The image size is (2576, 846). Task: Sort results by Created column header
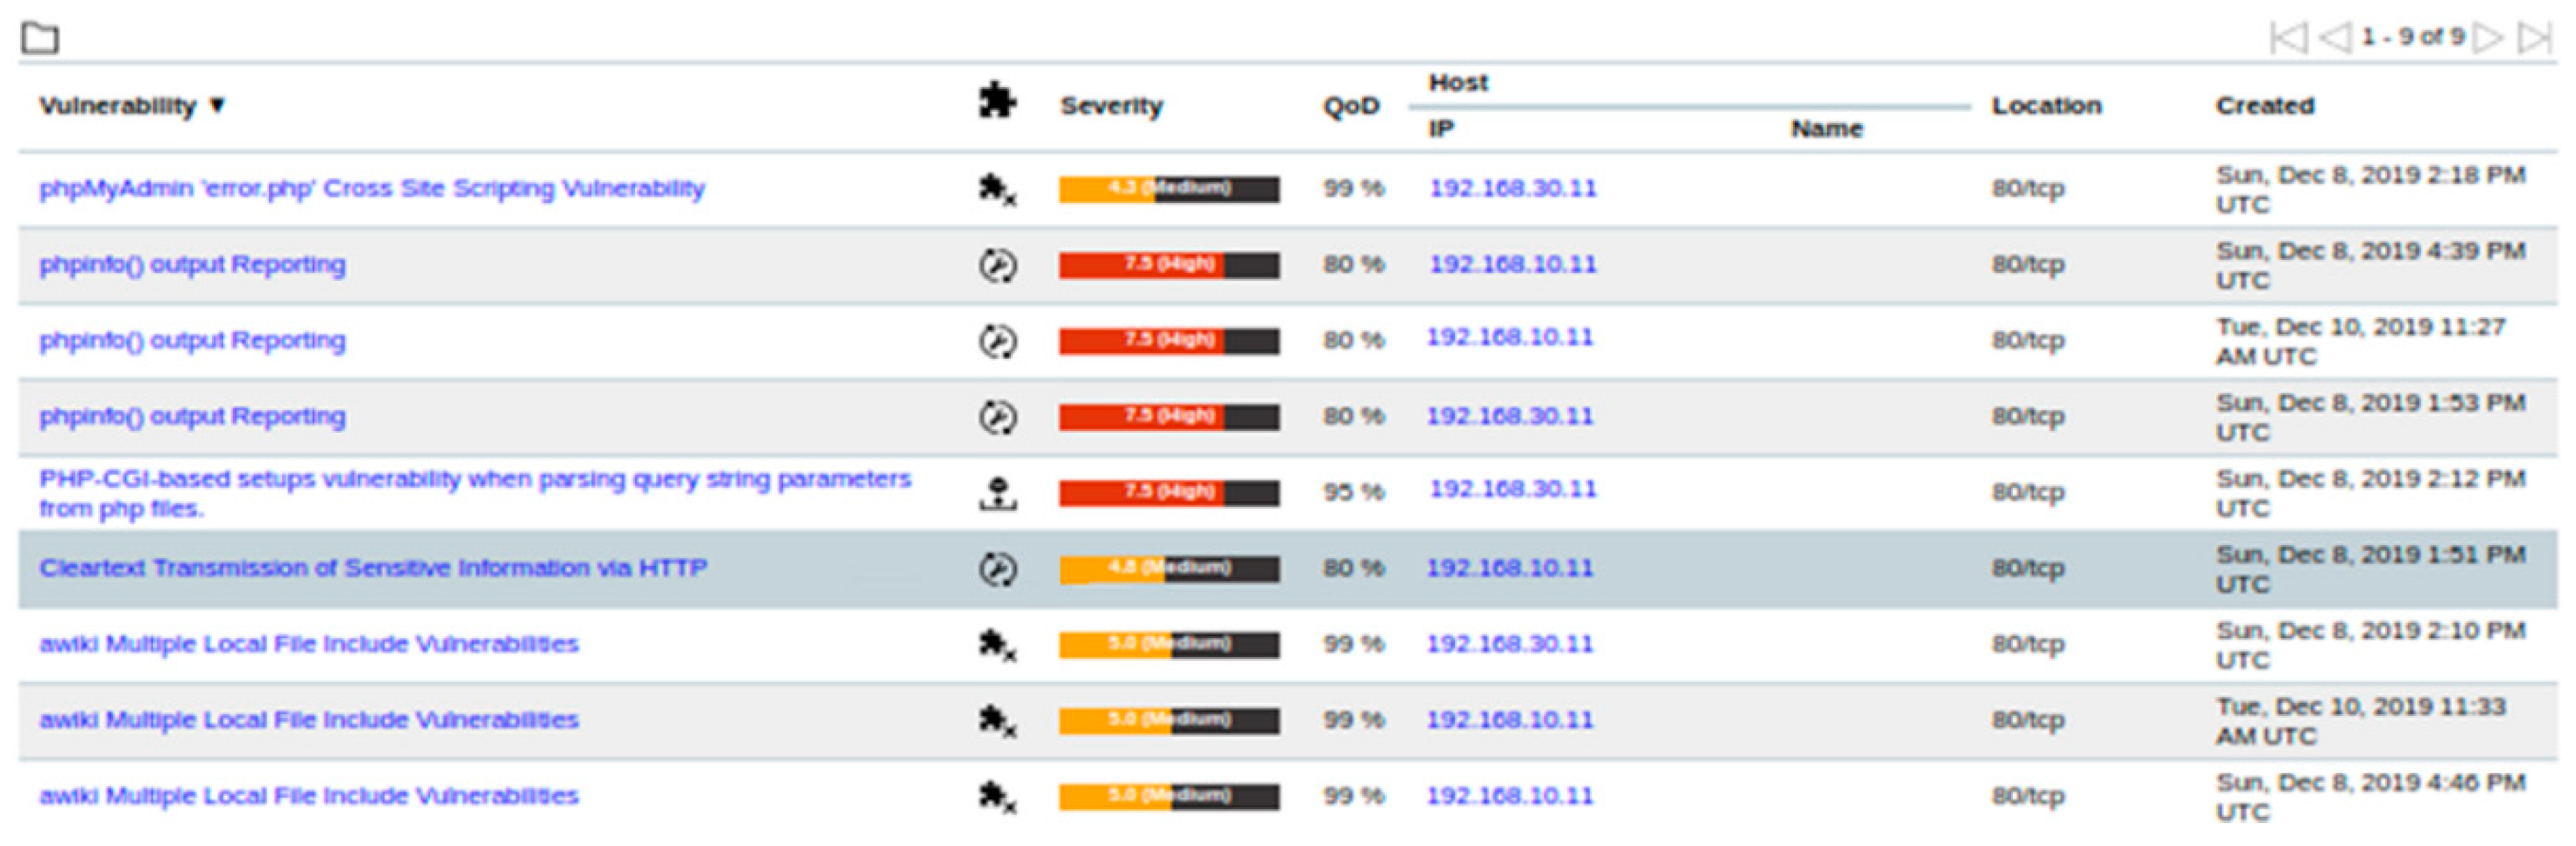[2265, 106]
